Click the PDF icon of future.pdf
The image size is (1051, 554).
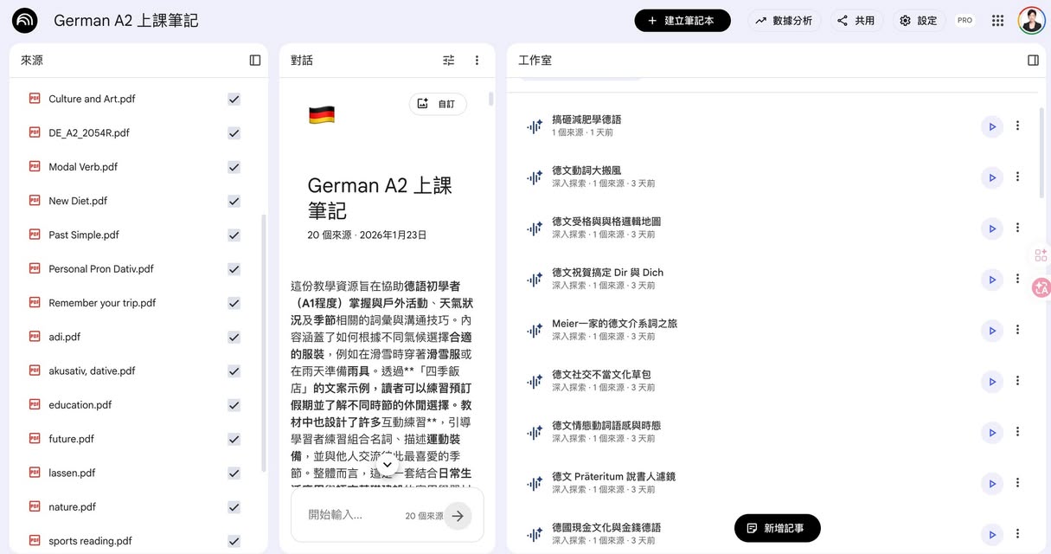tap(35, 439)
